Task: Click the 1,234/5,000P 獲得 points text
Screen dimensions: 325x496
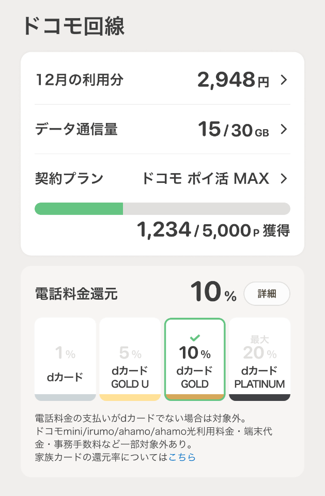Action: pos(213,230)
